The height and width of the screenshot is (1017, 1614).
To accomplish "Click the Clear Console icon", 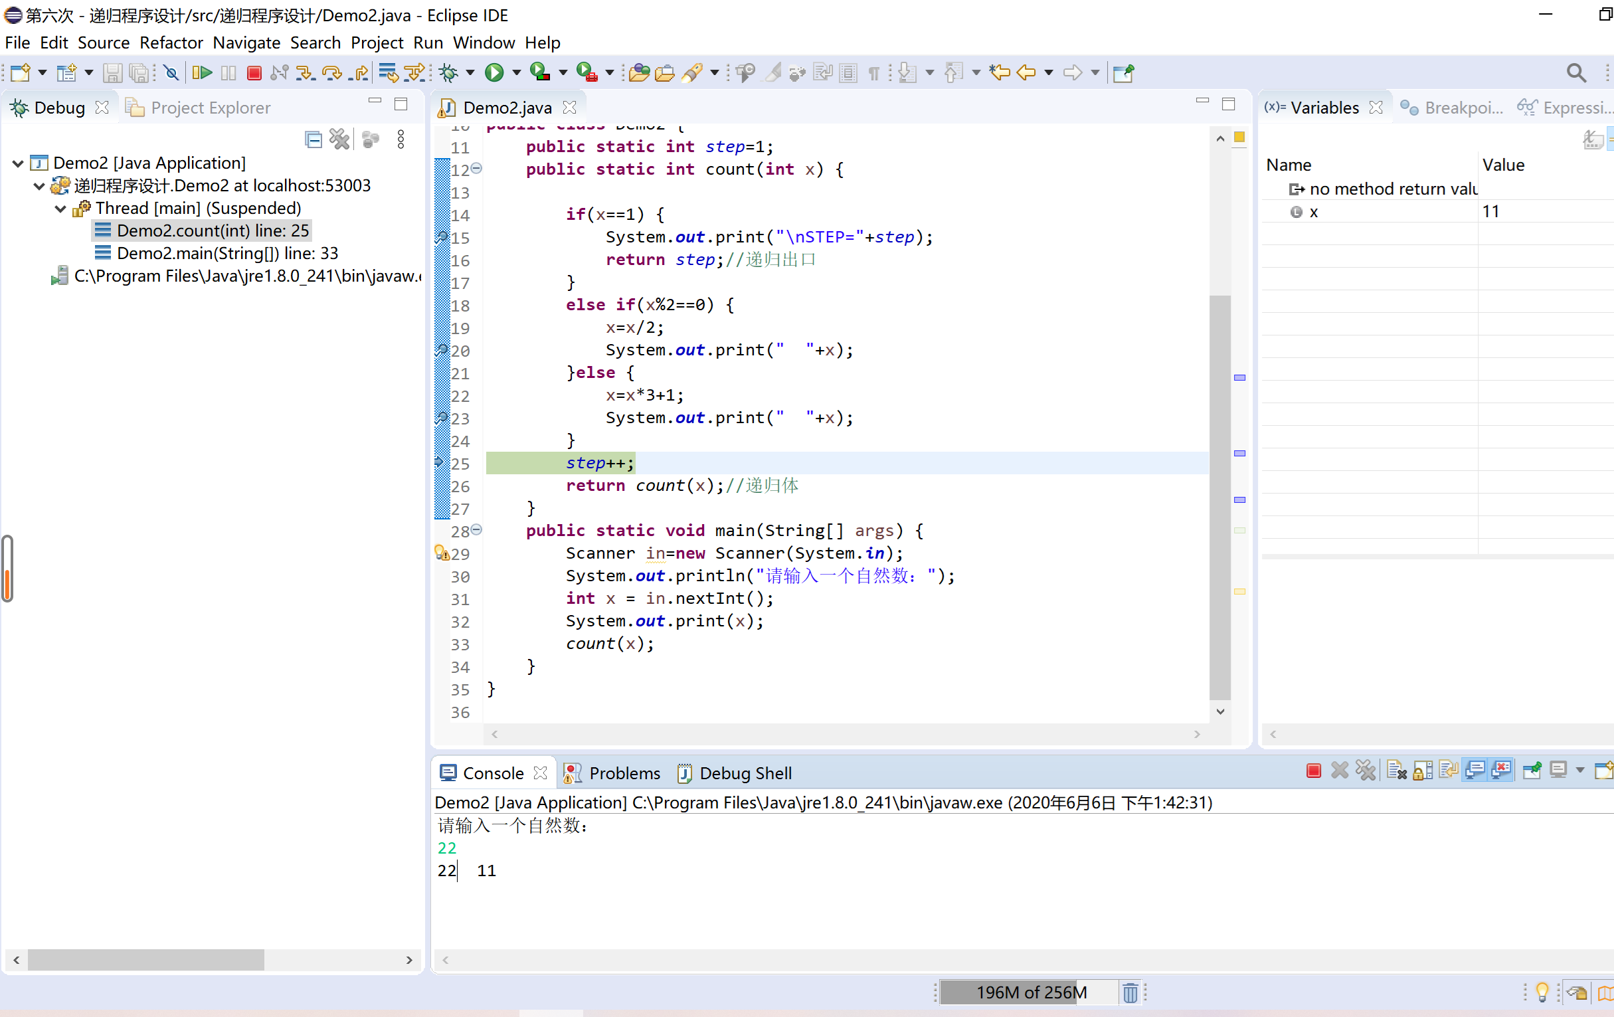I will [1396, 771].
